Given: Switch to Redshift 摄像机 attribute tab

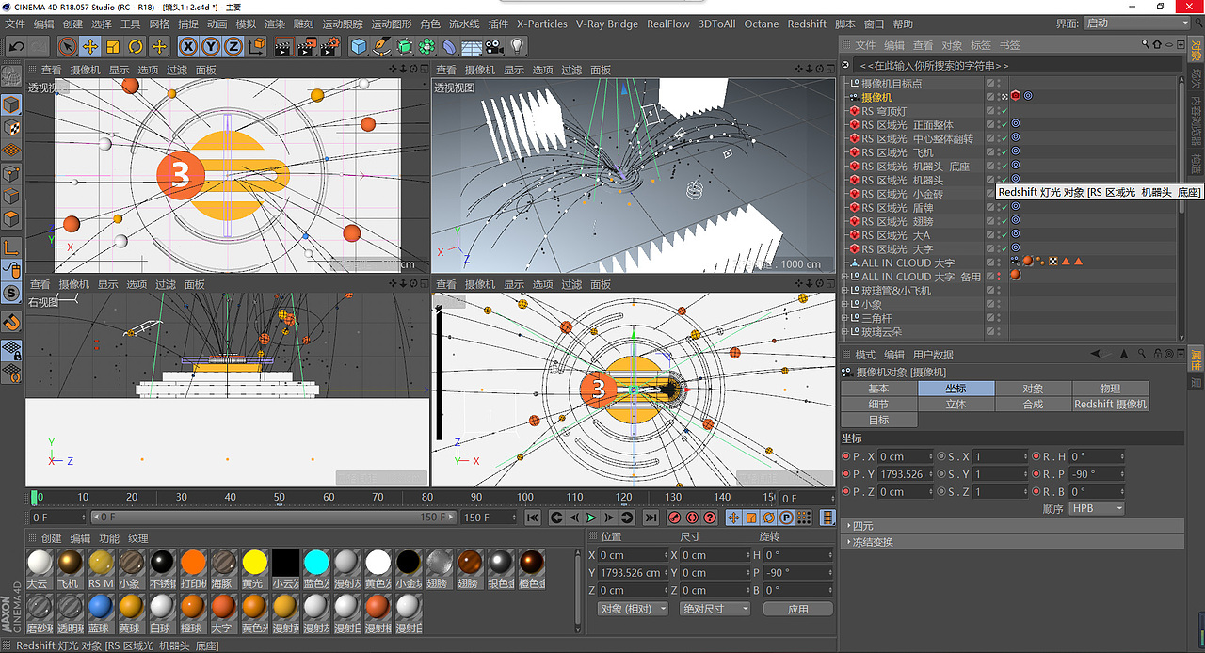Looking at the screenshot, I should click(1110, 404).
